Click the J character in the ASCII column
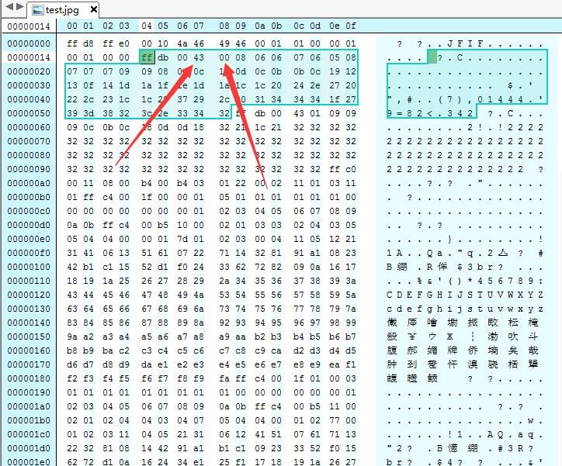The image size is (562, 466). [x=449, y=44]
